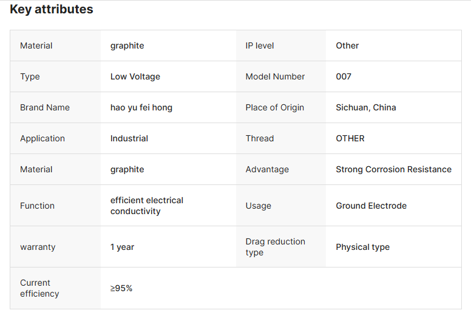Select the Strong Corrosion Resistance text

[393, 169]
